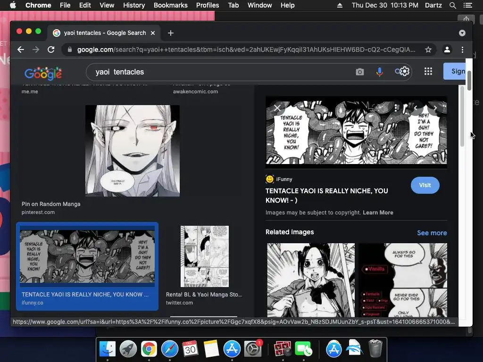Open Control Center list icon
Screen dimensions: 483x362
468,5
